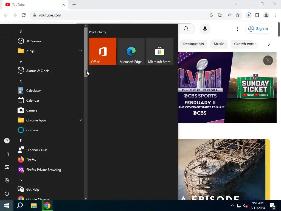Open Feedback Hub

point(50,150)
